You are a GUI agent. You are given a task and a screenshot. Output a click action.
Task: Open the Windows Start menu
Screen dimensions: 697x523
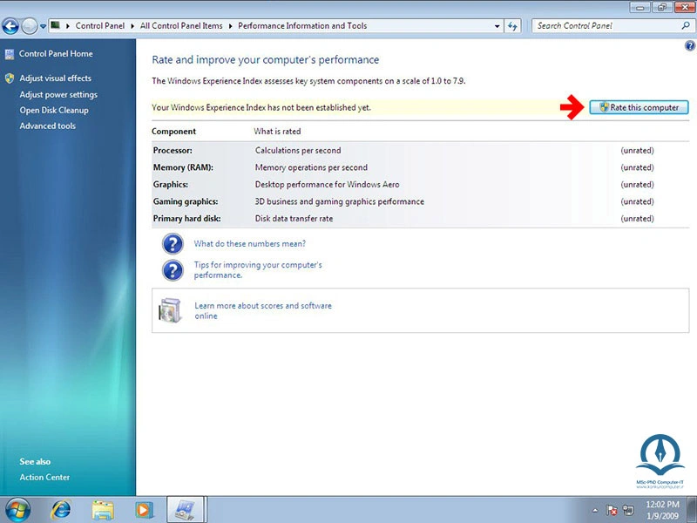18,510
